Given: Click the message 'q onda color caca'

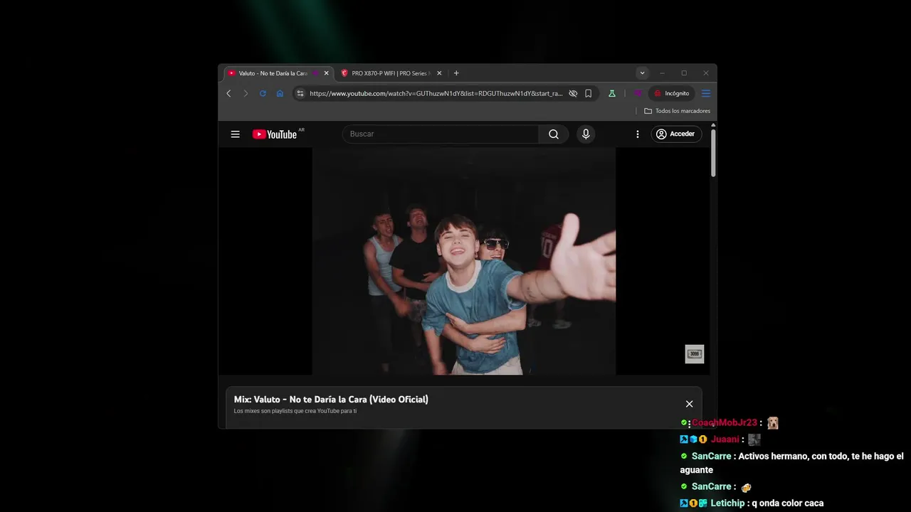Looking at the screenshot, I should [x=789, y=503].
